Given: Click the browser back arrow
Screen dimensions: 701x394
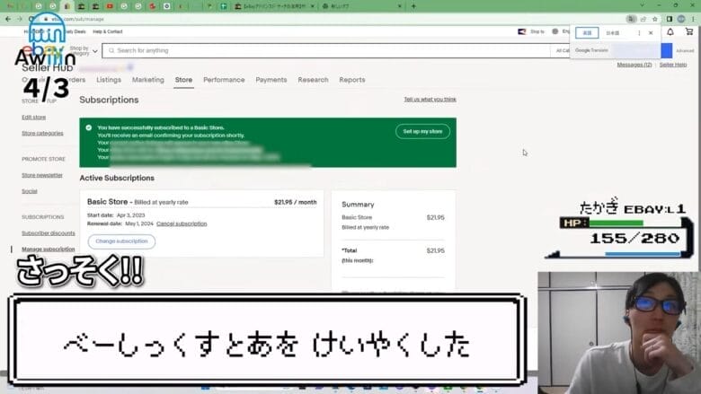Looking at the screenshot, I should [x=8, y=19].
